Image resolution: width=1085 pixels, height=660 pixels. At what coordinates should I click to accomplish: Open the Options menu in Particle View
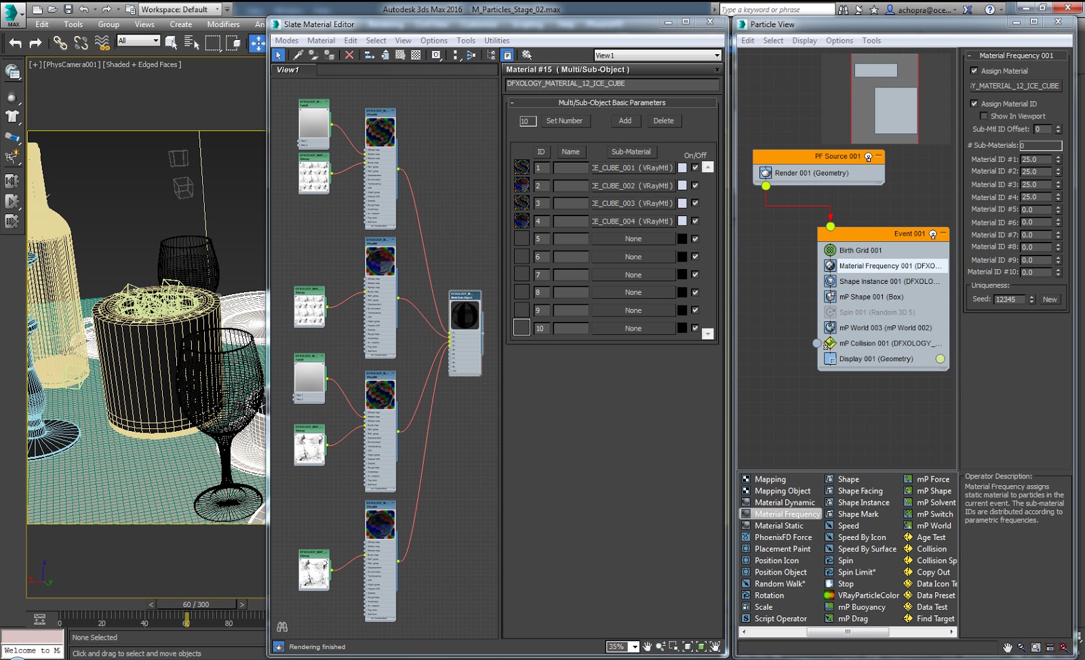pyautogui.click(x=840, y=40)
